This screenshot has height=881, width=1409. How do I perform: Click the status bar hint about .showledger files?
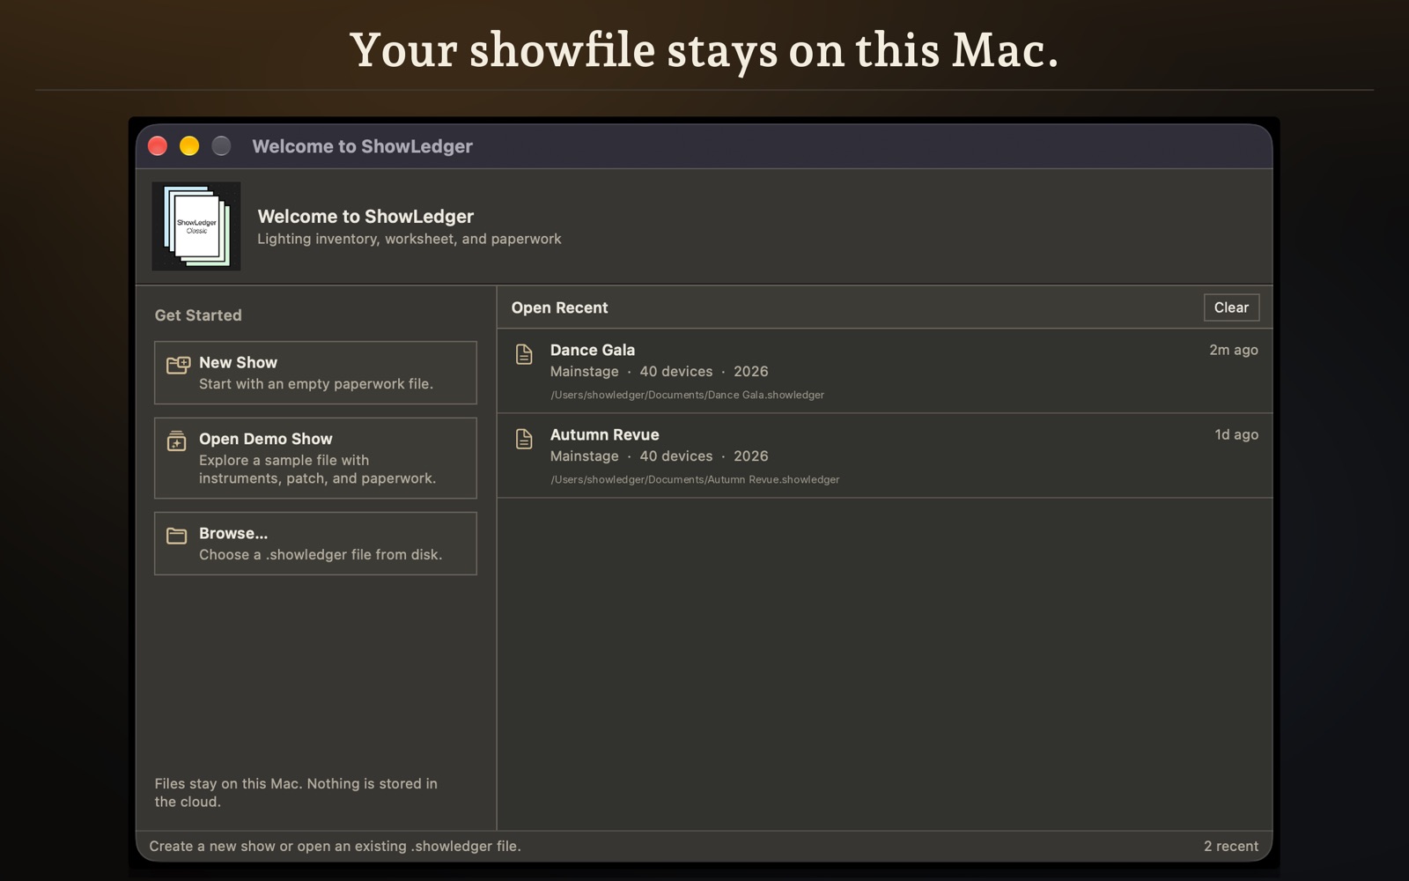pyautogui.click(x=335, y=846)
